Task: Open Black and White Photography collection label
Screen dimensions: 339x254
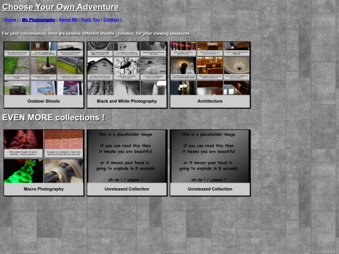Action: click(x=127, y=101)
